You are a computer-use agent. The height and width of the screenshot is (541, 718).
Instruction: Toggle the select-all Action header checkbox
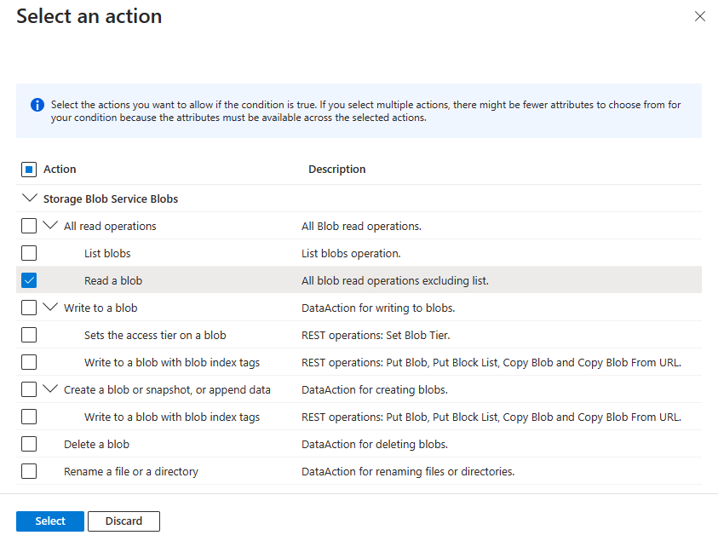pos(29,169)
